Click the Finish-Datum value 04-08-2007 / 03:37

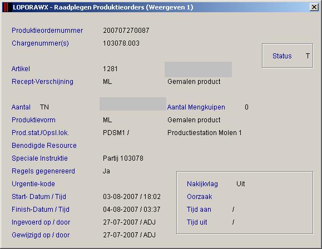click(x=132, y=210)
